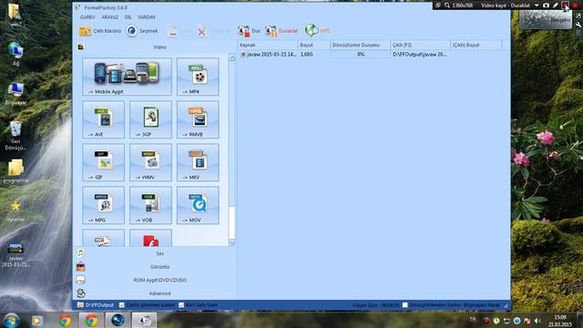583x328 pixels.
Task: Select the WMV conversion tile
Action: 150,162
